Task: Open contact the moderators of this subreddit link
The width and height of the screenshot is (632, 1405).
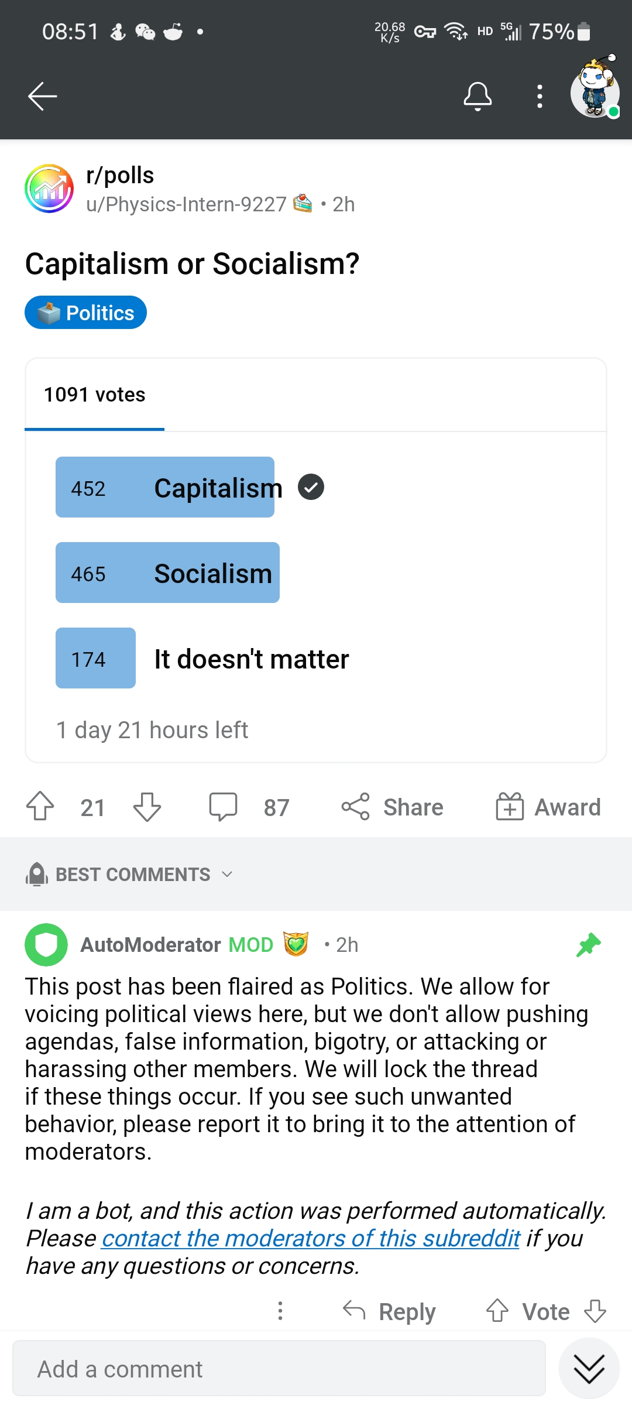Action: point(311,1238)
